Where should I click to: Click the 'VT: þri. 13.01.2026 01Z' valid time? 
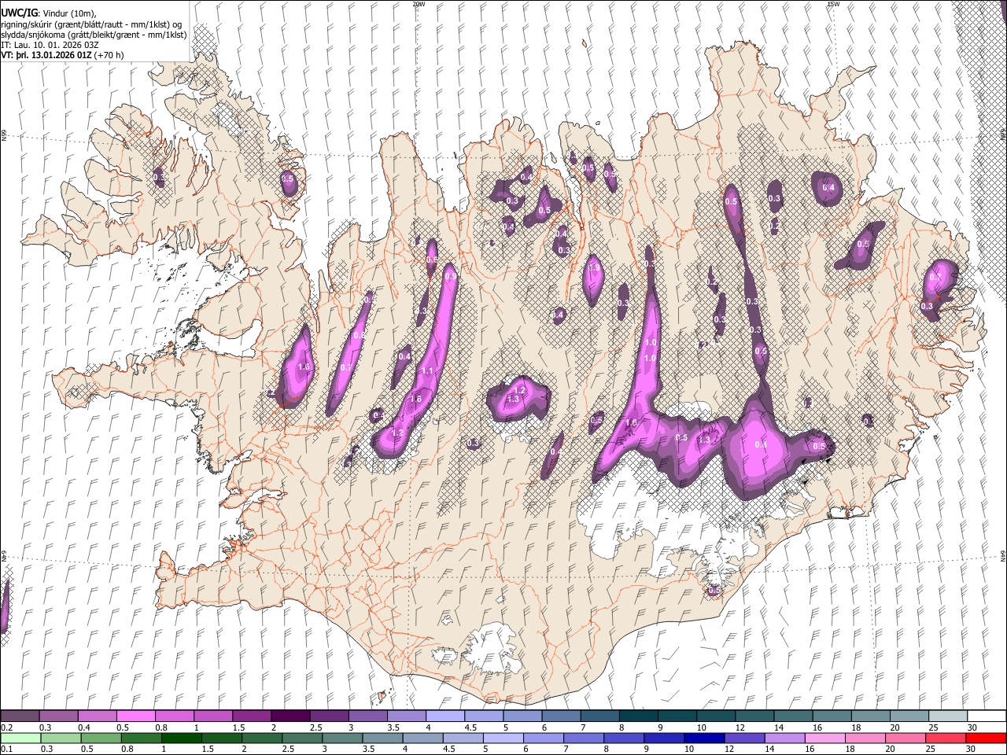point(46,56)
